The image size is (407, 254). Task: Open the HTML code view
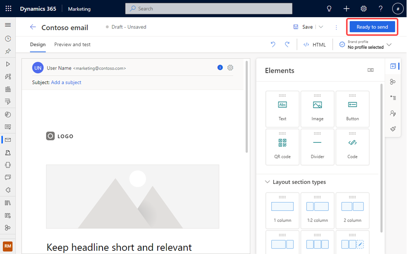[x=315, y=45]
